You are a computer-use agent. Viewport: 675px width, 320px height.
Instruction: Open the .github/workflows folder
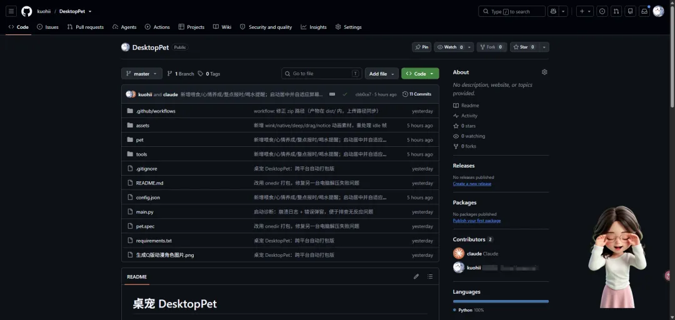coord(156,111)
